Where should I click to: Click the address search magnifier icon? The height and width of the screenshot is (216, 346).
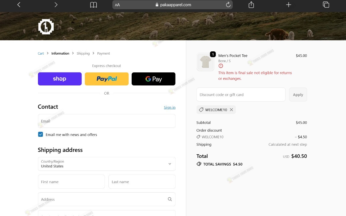[170, 199]
